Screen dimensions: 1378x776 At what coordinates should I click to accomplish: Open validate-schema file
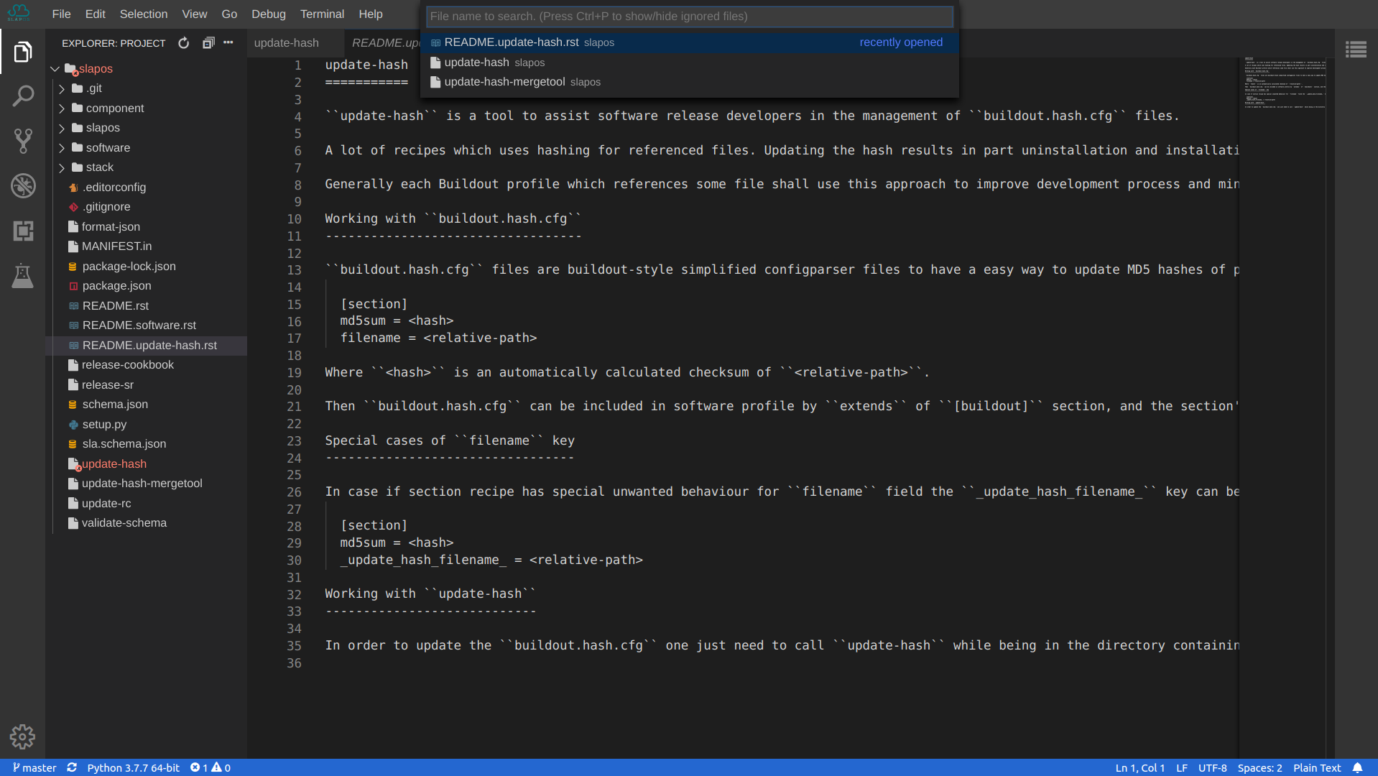pyautogui.click(x=147, y=523)
